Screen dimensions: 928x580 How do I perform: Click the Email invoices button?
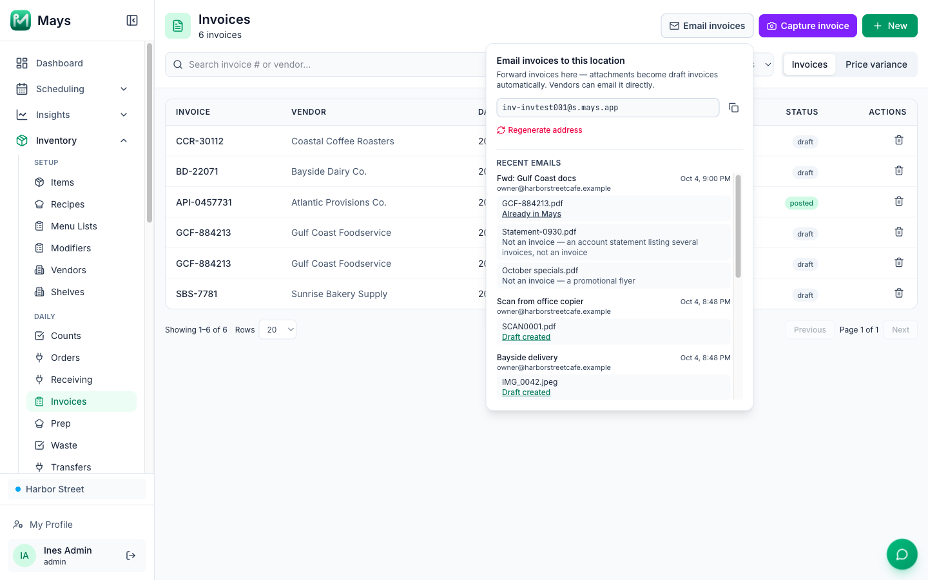point(707,26)
